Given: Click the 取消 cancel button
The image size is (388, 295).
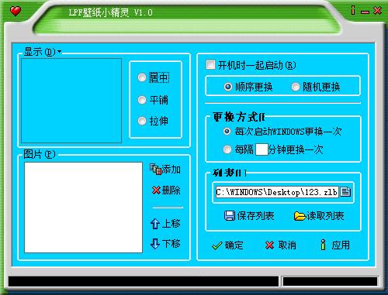Looking at the screenshot, I should coord(281,245).
